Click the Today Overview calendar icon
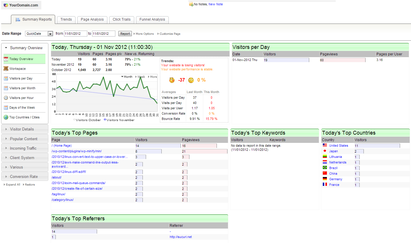411x243 pixels. tap(6, 59)
